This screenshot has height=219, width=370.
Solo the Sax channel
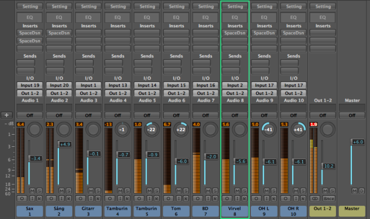pos(39,191)
